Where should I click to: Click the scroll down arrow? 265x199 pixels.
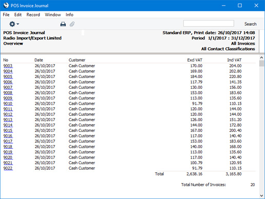(261, 195)
